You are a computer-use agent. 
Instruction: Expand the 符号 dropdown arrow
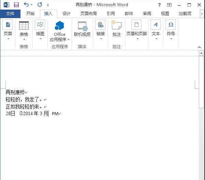tap(171, 39)
